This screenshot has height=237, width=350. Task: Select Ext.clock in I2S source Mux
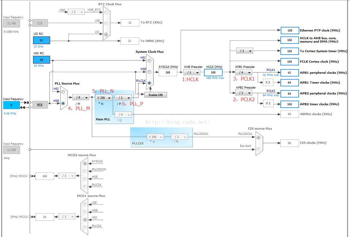point(258,149)
